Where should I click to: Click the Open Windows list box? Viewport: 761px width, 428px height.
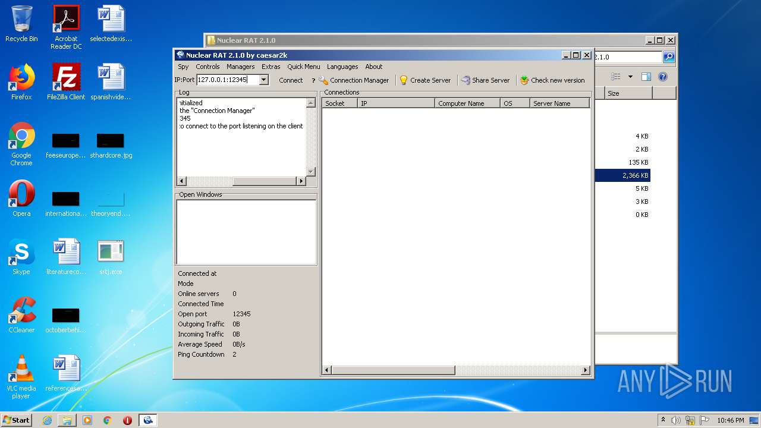(246, 232)
